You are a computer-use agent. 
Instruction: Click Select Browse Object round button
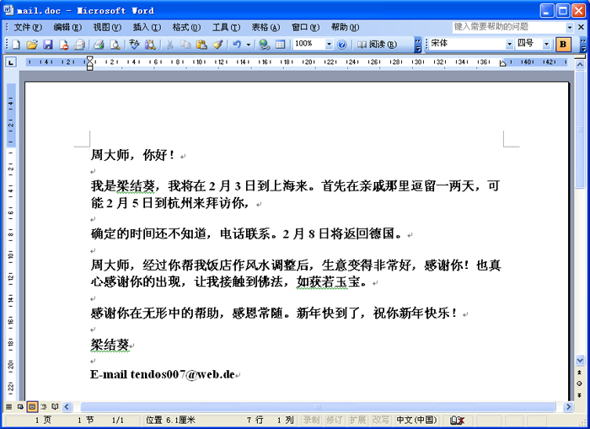pyautogui.click(x=580, y=383)
